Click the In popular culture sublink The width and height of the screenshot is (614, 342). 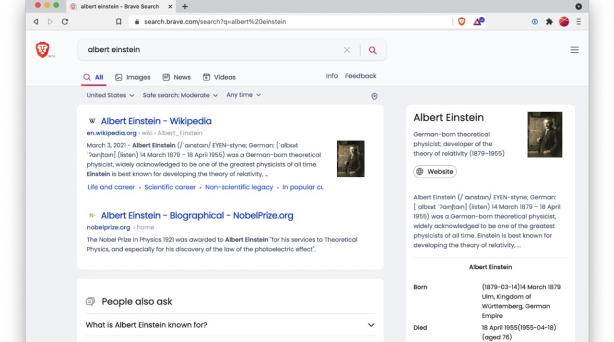303,187
